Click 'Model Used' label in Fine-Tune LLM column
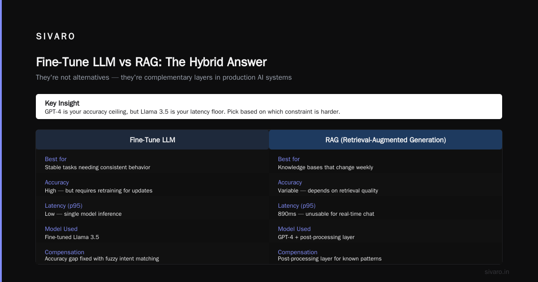This screenshot has height=282, width=538. tap(61, 229)
